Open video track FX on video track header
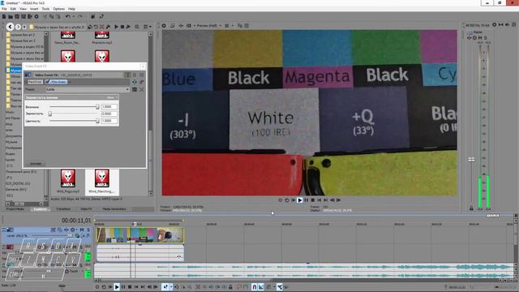519x292 pixels. pyautogui.click(x=66, y=230)
